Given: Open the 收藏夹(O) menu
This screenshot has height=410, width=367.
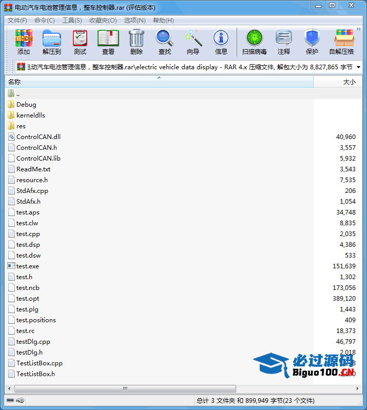Looking at the screenshot, I should pyautogui.click(x=103, y=21).
